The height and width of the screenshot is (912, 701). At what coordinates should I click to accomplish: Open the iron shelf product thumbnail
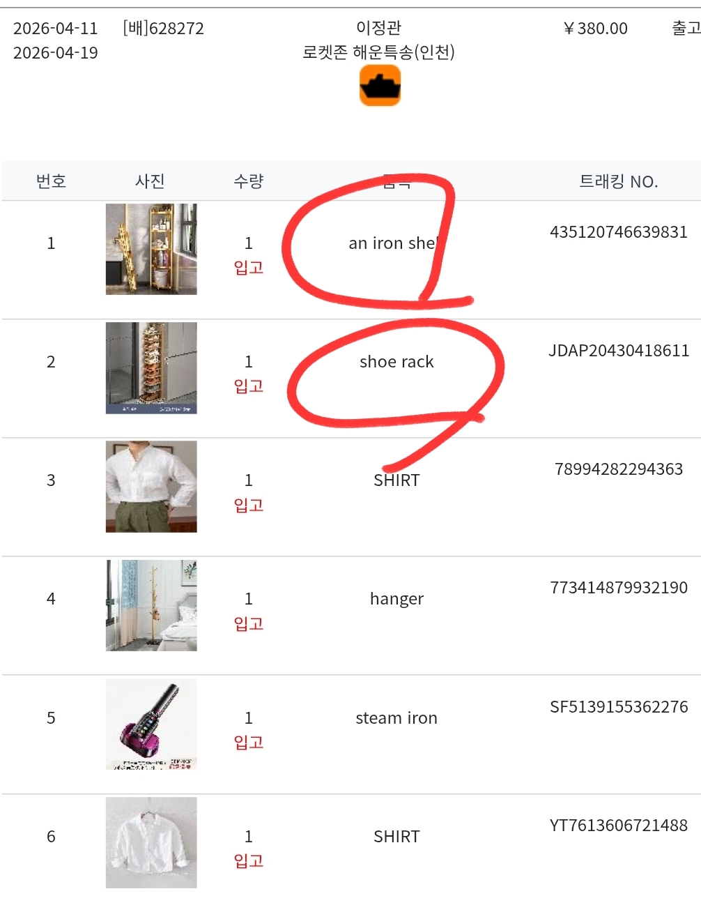pos(151,249)
